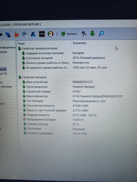This screenshot has height=182, width=137.
Task: Click the value 1345 сек (22 мин, 25 сек)
Action: pos(90,67)
